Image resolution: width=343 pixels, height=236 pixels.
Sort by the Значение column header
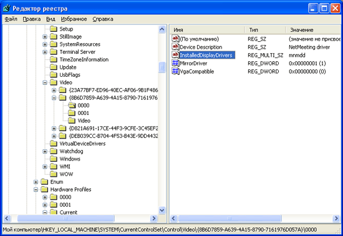[x=314, y=30]
